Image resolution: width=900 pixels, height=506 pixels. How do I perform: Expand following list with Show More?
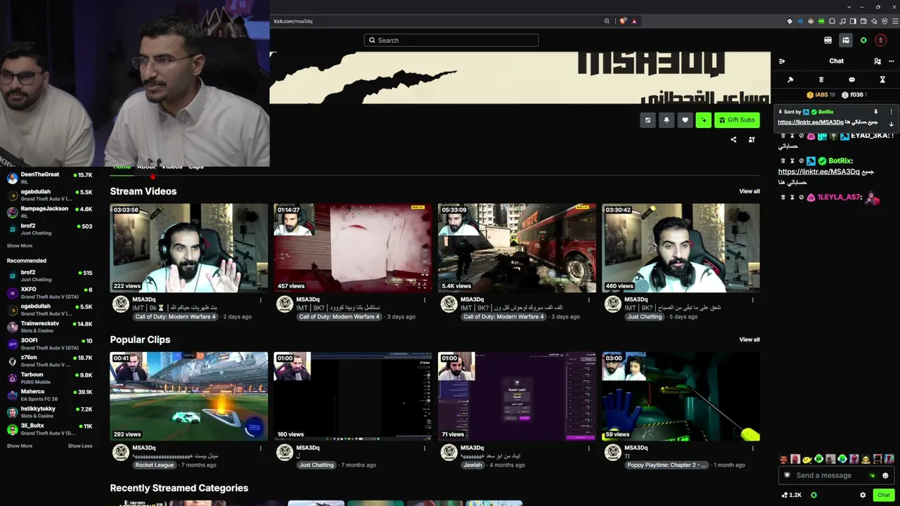tap(20, 246)
